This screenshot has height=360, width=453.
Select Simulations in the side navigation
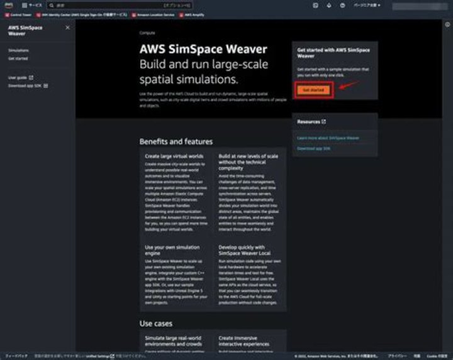[18, 50]
